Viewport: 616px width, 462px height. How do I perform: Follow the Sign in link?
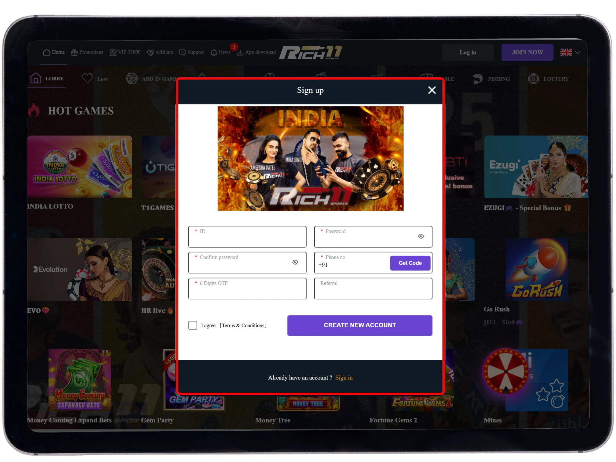(344, 378)
